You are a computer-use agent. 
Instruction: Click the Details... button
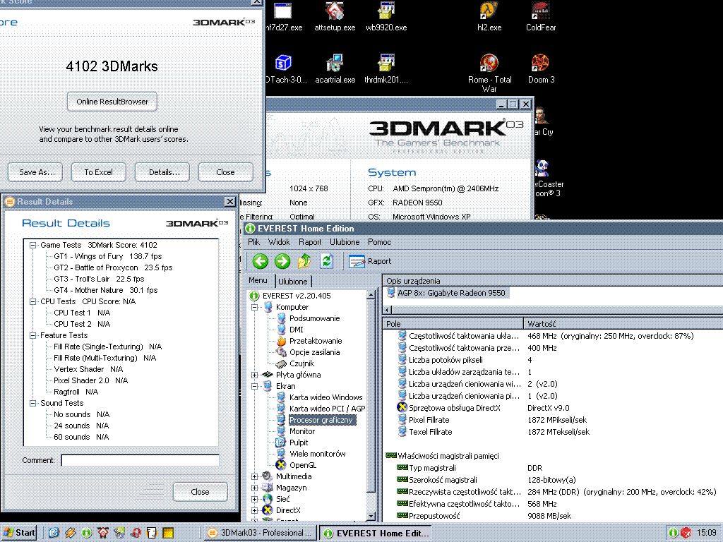[162, 172]
